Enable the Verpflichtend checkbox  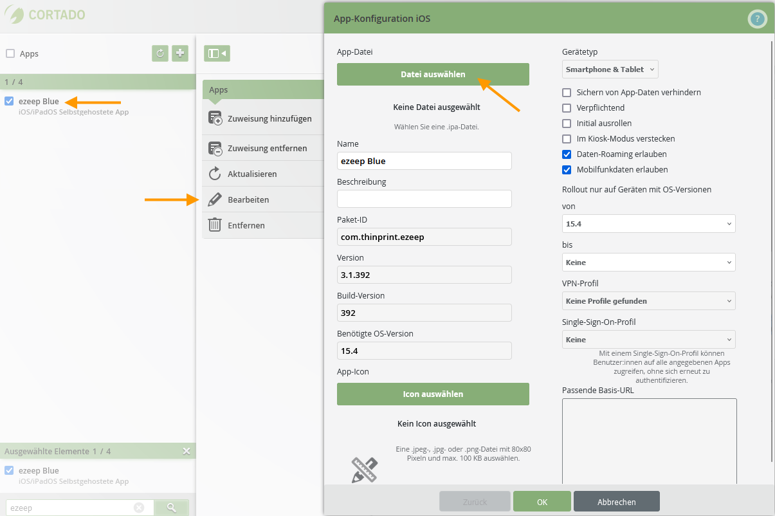(567, 107)
